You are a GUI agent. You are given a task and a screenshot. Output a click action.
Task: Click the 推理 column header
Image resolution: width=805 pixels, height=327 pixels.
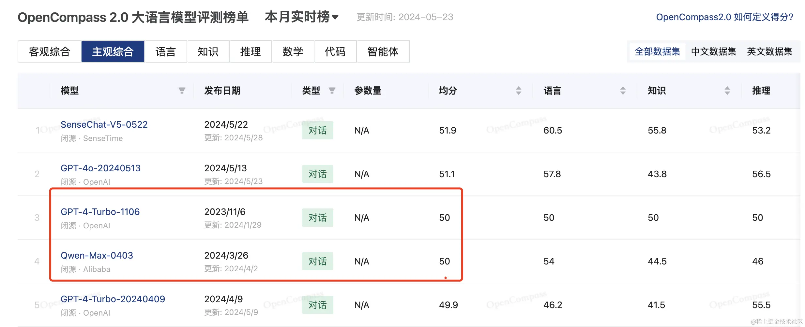761,91
